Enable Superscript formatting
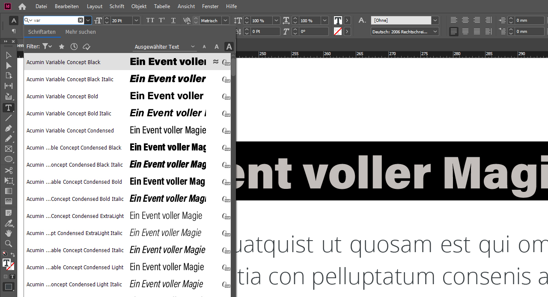This screenshot has width=548, height=297. tap(162, 21)
